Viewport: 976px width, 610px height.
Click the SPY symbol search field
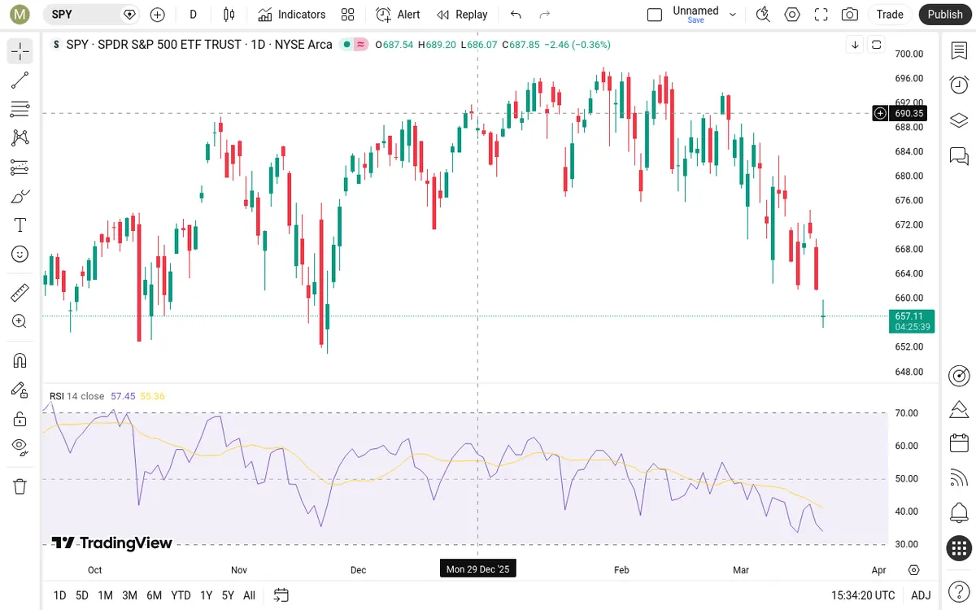91,14
